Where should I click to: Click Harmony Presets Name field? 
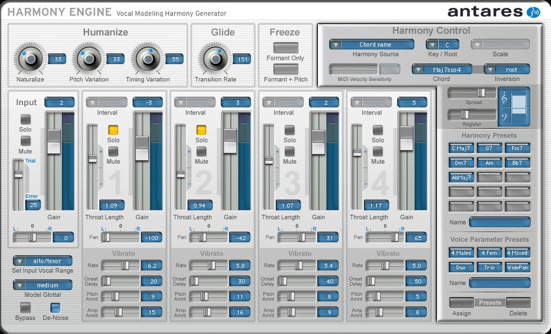500,223
